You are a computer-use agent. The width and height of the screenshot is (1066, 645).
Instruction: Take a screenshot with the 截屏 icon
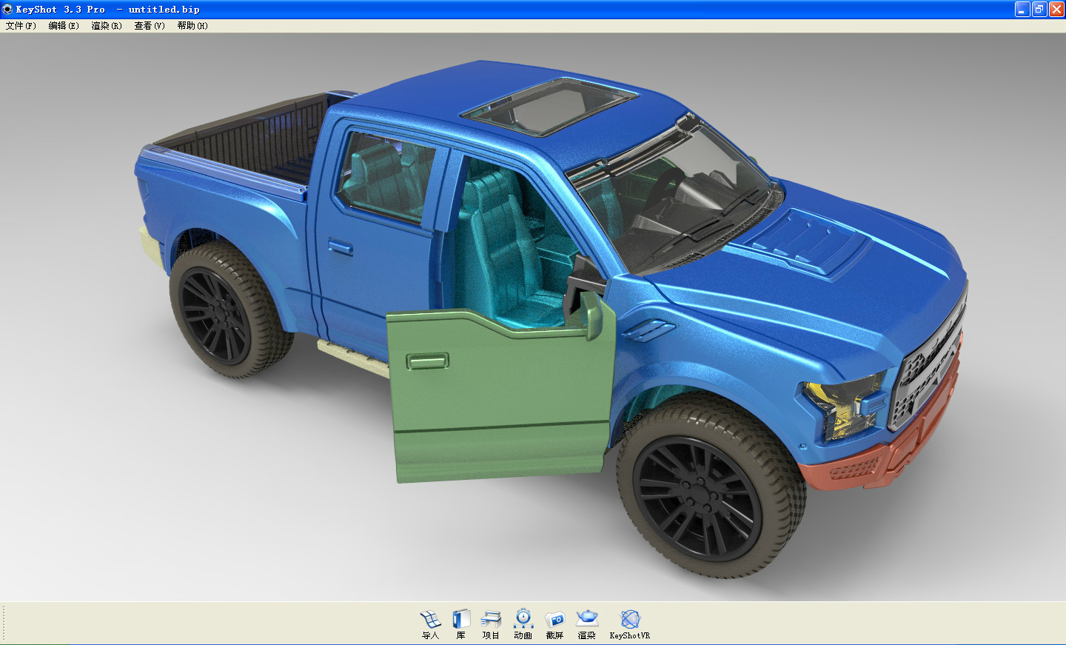click(554, 620)
